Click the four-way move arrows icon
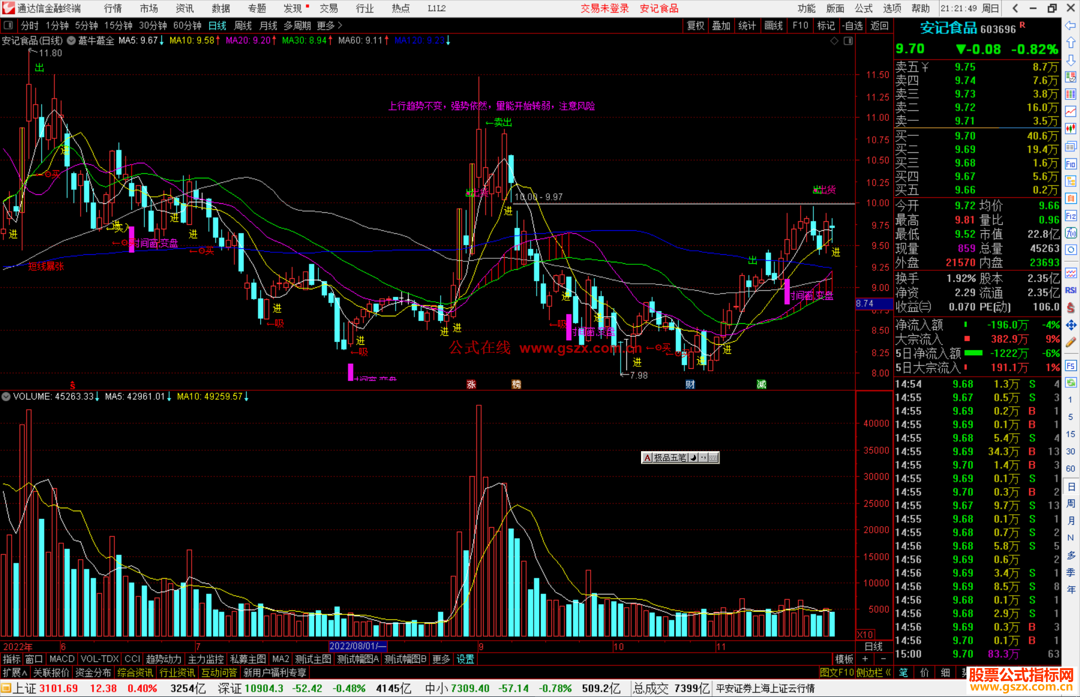Screen dimensions: 1080x697 pos(1070,325)
